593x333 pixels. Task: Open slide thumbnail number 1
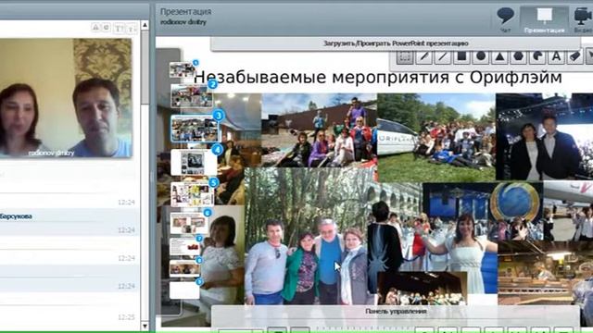(x=182, y=70)
